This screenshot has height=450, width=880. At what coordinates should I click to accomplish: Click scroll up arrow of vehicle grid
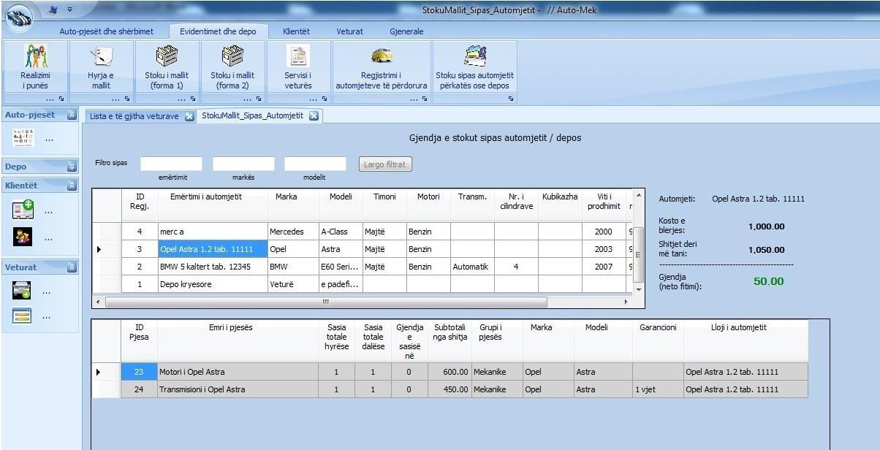click(x=637, y=195)
